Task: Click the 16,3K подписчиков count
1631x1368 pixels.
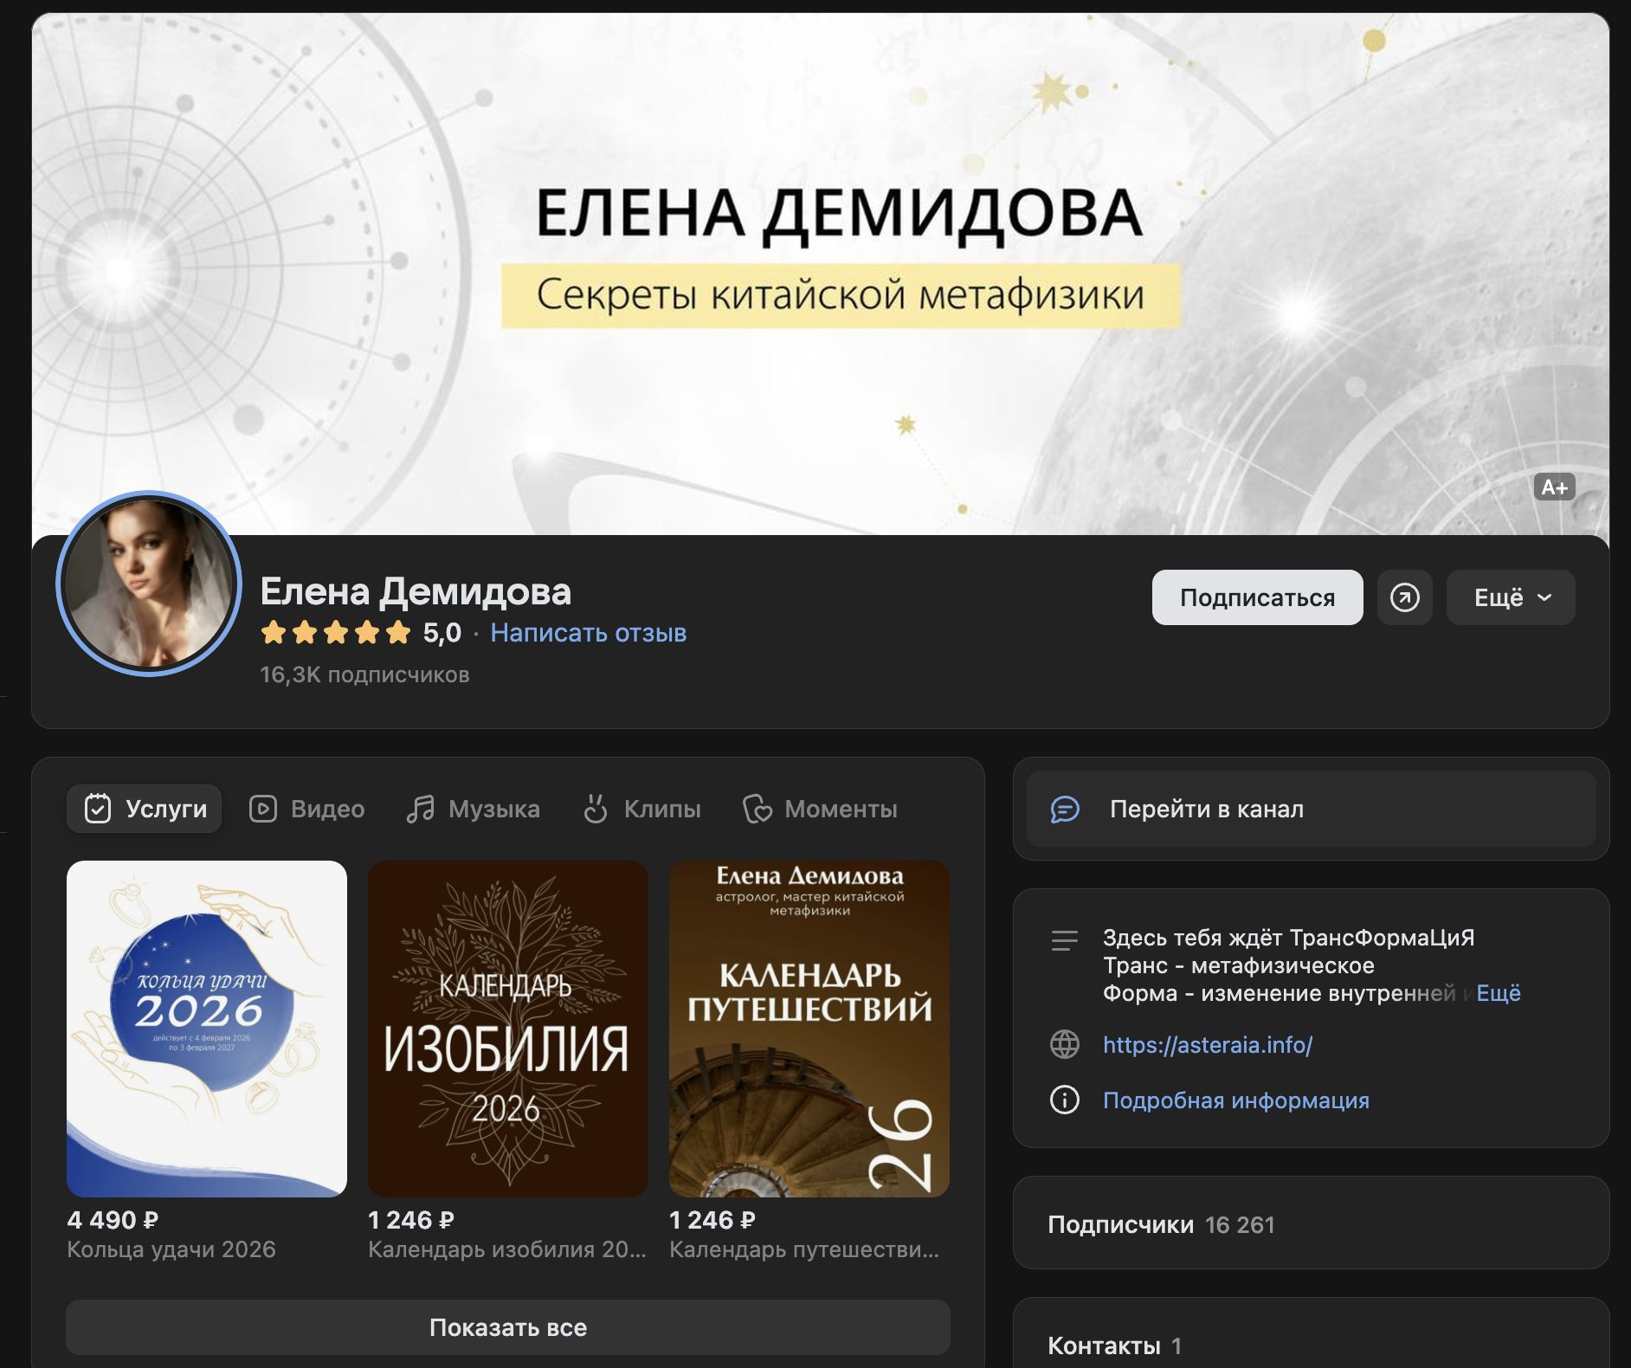Action: 364,674
